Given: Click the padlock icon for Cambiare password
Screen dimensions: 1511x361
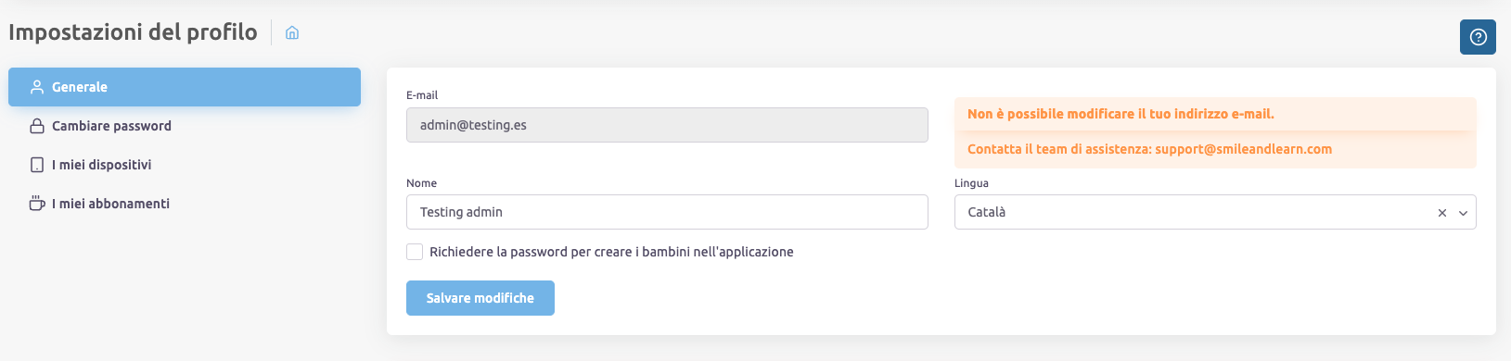Looking at the screenshot, I should 37,126.
